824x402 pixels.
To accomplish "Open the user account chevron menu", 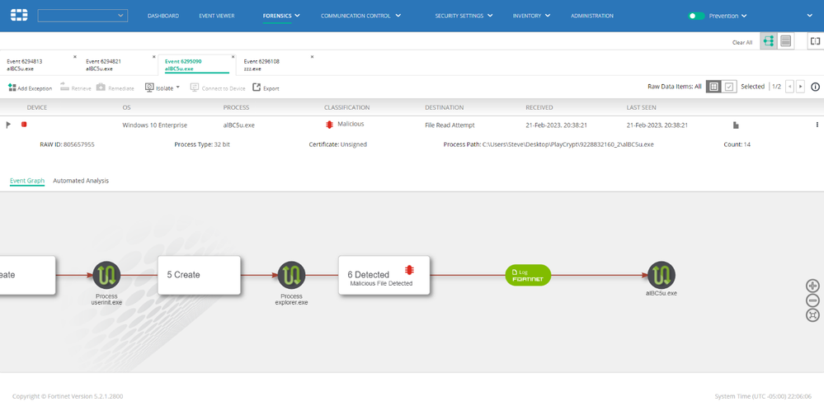I will click(810, 15).
